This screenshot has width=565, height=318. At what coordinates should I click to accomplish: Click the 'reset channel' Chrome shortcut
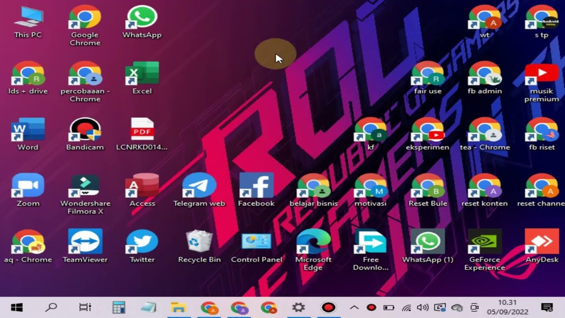pos(542,190)
